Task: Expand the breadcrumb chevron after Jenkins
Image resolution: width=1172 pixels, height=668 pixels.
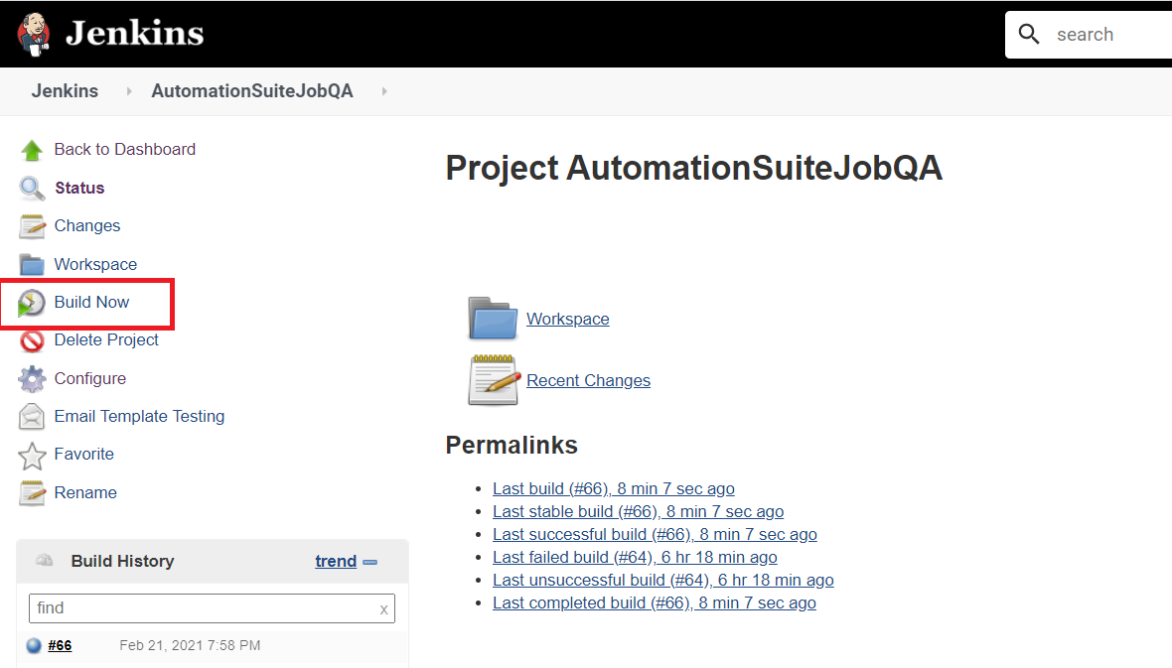Action: [x=127, y=90]
